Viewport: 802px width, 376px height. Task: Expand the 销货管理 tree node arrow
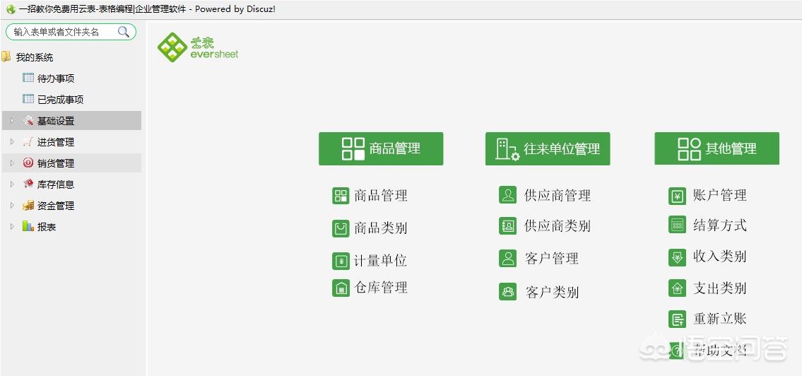coord(12,163)
